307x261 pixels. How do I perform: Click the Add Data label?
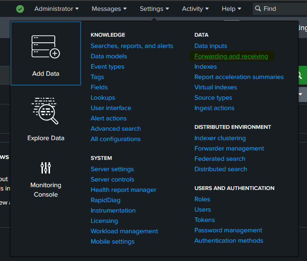pyautogui.click(x=46, y=73)
